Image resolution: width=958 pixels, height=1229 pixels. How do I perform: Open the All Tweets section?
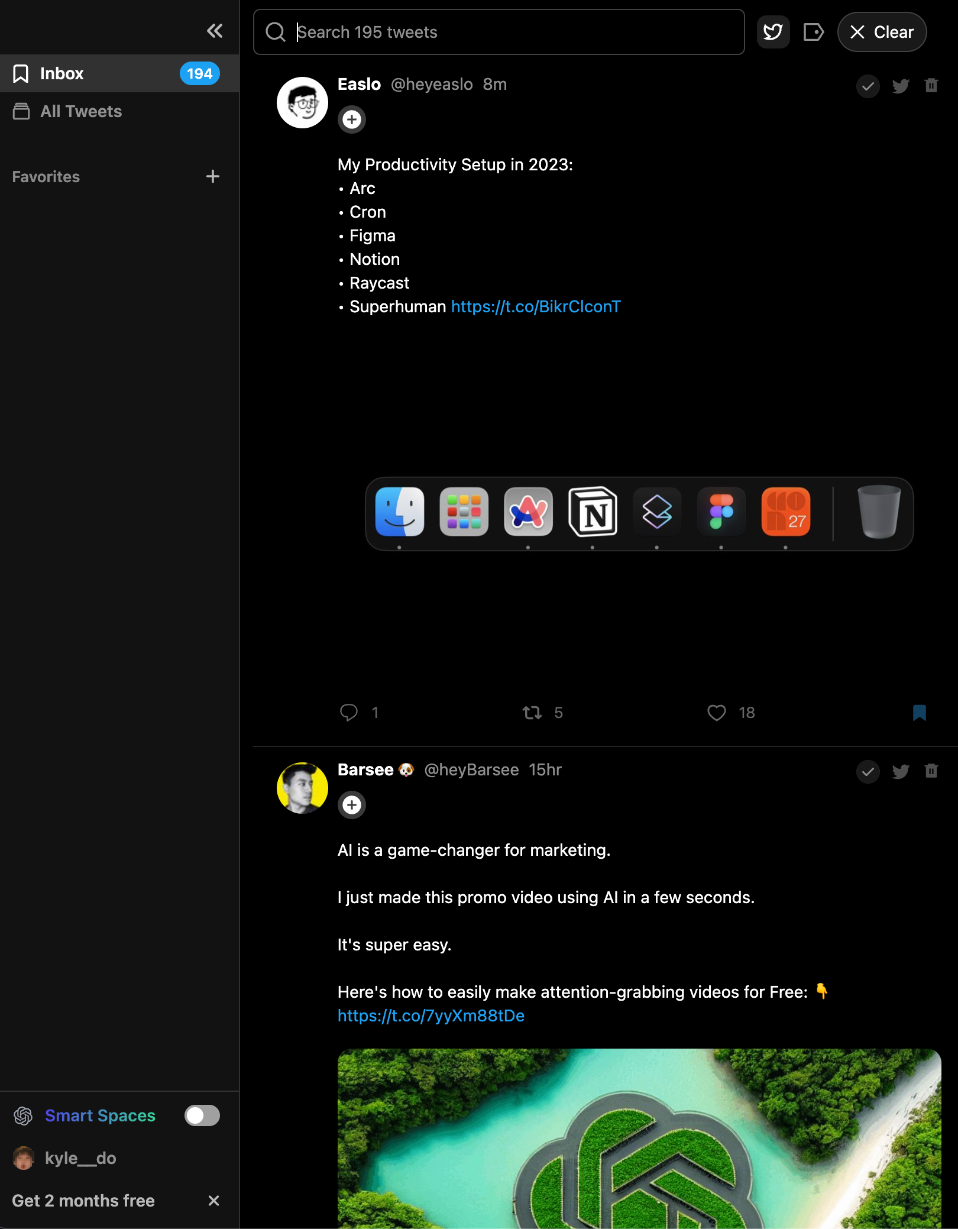coord(119,111)
